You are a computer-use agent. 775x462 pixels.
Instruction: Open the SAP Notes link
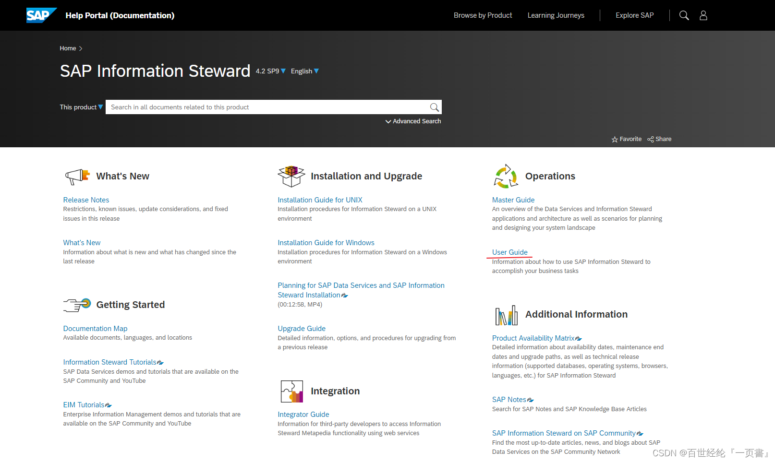[509, 400]
